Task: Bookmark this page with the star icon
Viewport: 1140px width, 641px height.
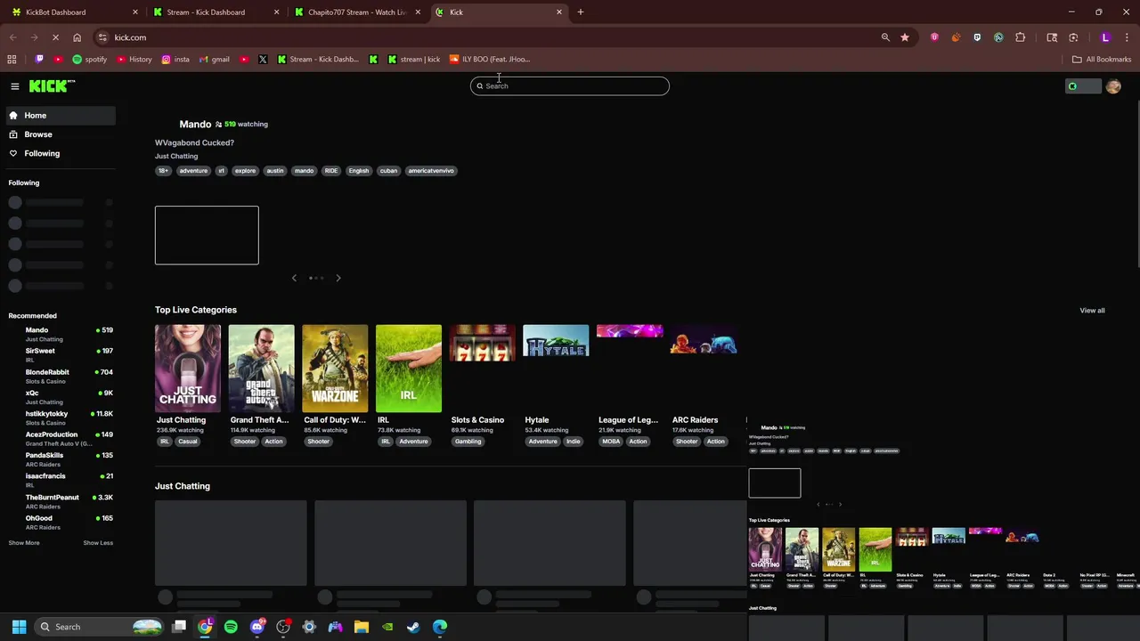Action: pyautogui.click(x=905, y=37)
